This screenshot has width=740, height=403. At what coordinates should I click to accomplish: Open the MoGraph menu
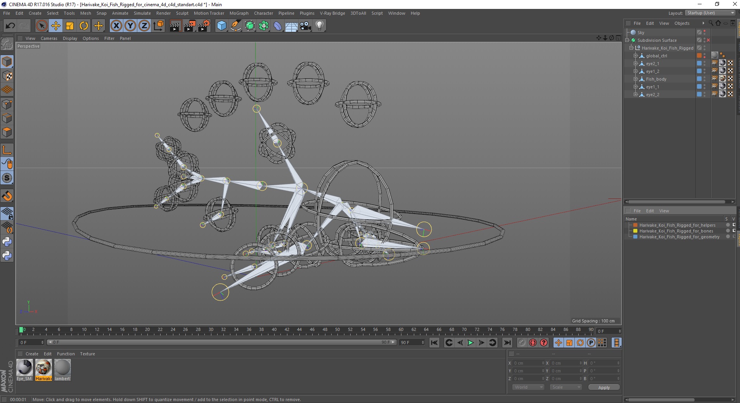click(x=239, y=13)
